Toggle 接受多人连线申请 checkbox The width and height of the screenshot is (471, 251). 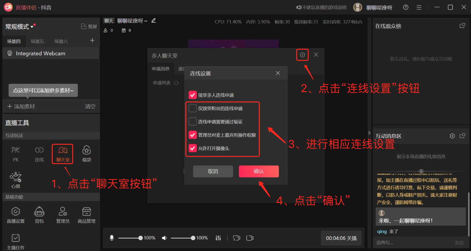193,95
